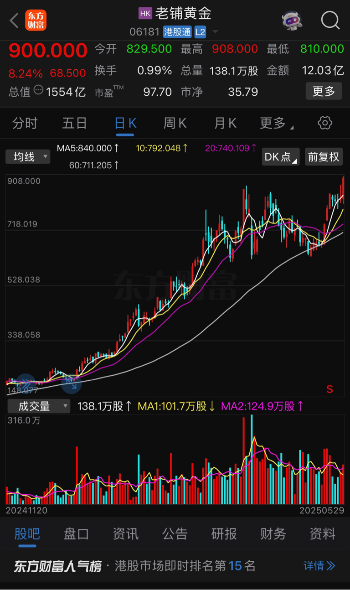Tap the 市盈 97.70 value
Image resolution: width=350 pixels, height=590 pixels.
157,92
